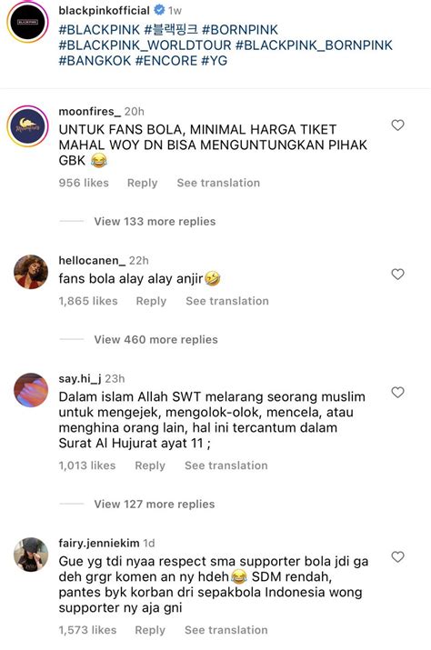Image resolution: width=431 pixels, height=650 pixels.
Task: Reply to hellocanen_ comment
Action: point(151,301)
